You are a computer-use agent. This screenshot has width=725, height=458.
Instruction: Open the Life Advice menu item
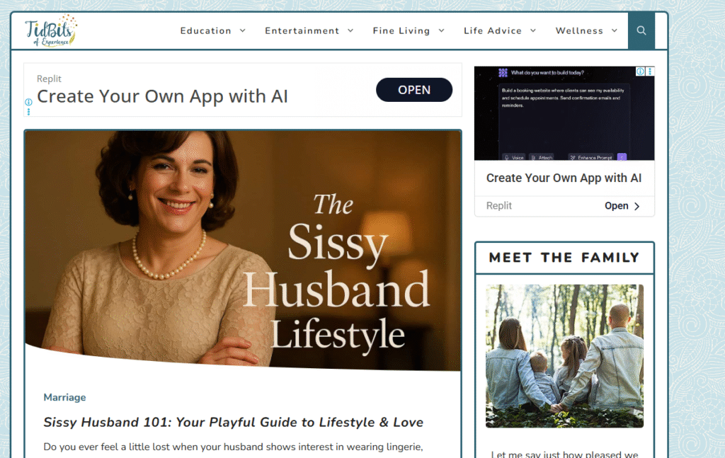492,31
